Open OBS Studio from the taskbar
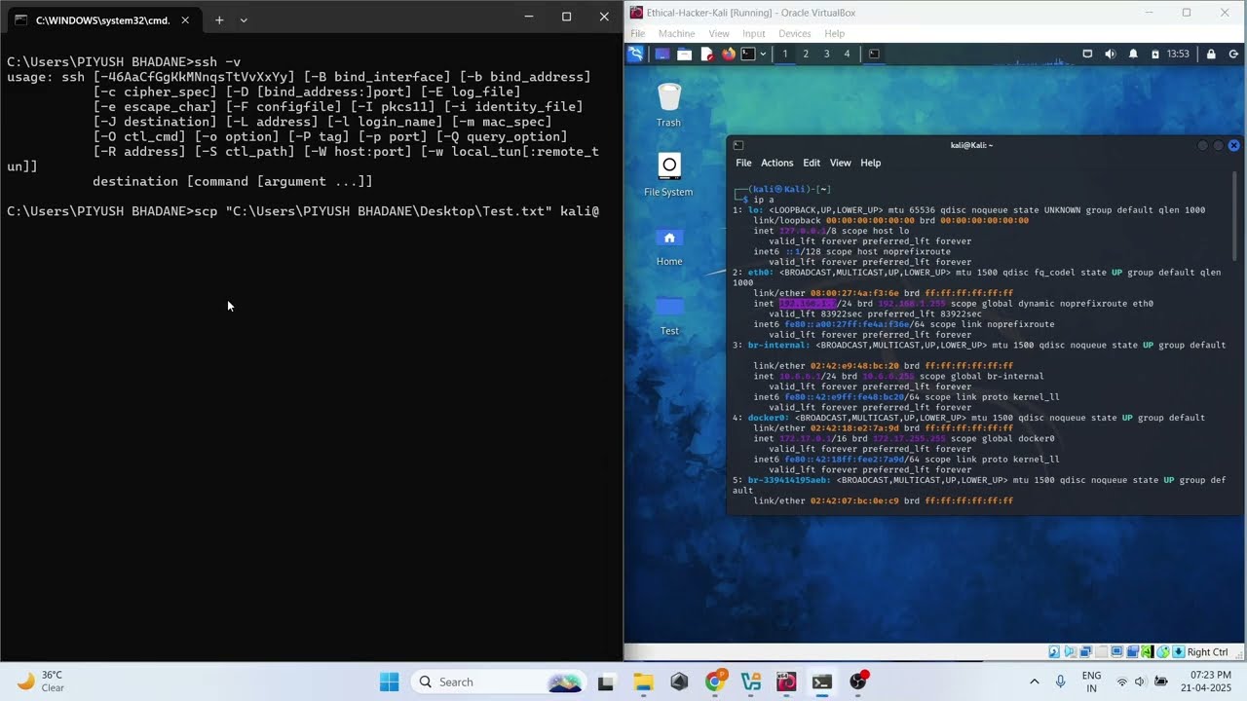The width and height of the screenshot is (1247, 701). [858, 682]
